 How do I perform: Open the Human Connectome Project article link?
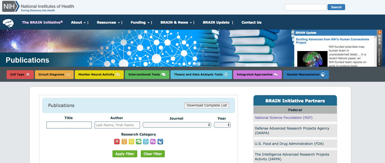pyautogui.click(x=332, y=41)
